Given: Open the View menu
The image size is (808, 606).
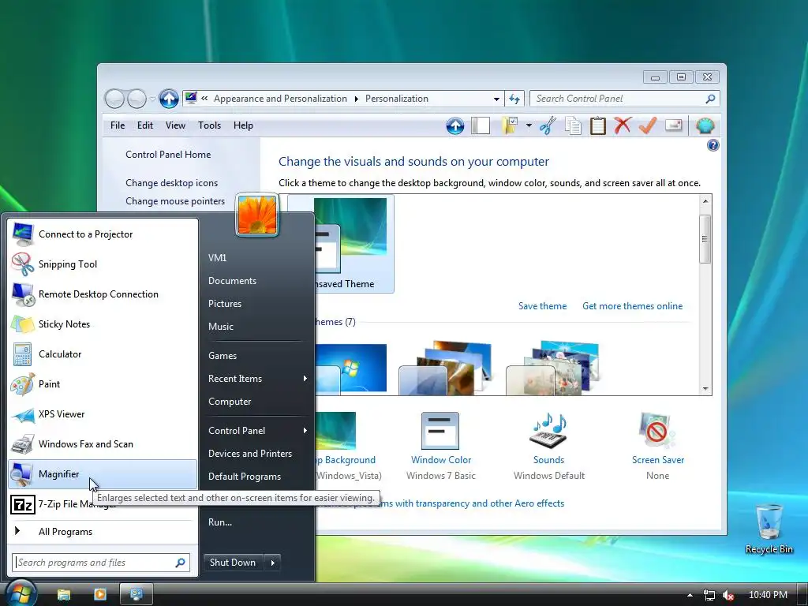Looking at the screenshot, I should (x=175, y=125).
